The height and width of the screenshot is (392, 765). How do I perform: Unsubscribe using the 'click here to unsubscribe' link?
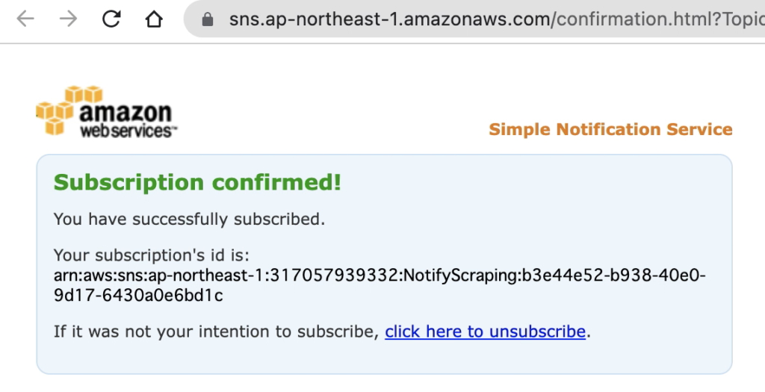tap(485, 332)
